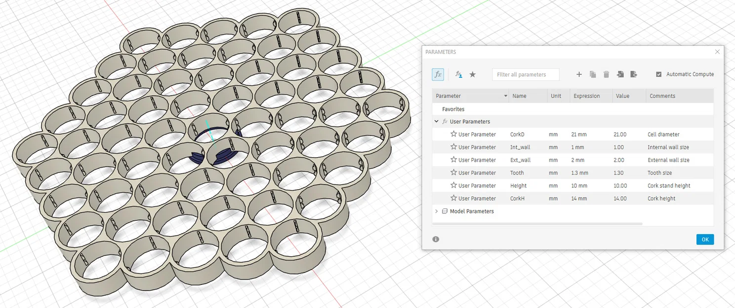
Task: Click the info icon at dialog bottom
Action: [436, 239]
